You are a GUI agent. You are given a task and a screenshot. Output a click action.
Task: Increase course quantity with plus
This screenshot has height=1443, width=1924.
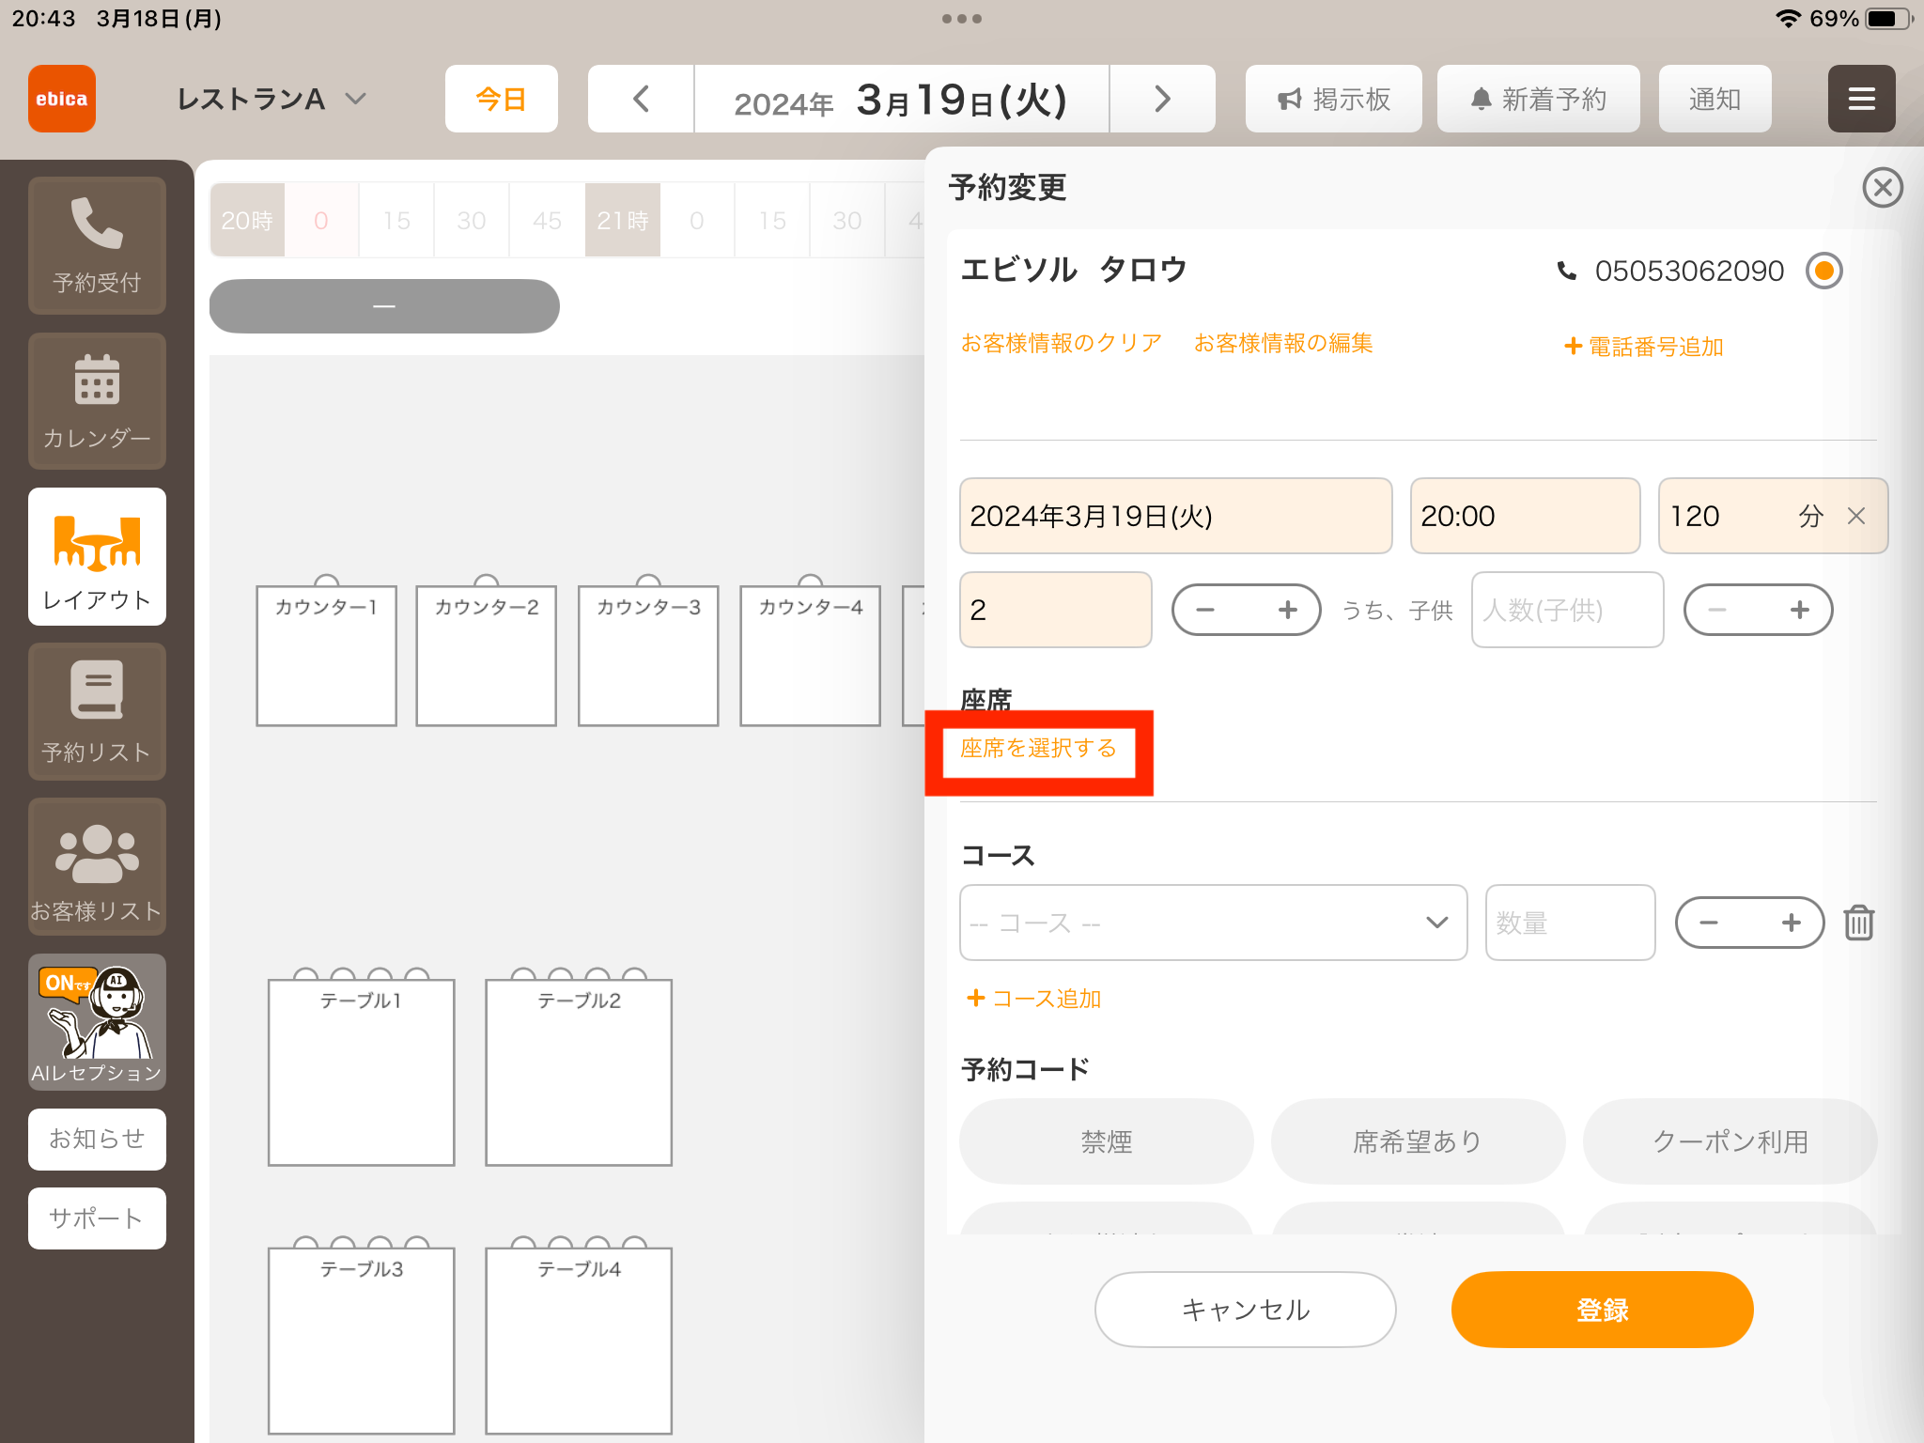tap(1791, 923)
